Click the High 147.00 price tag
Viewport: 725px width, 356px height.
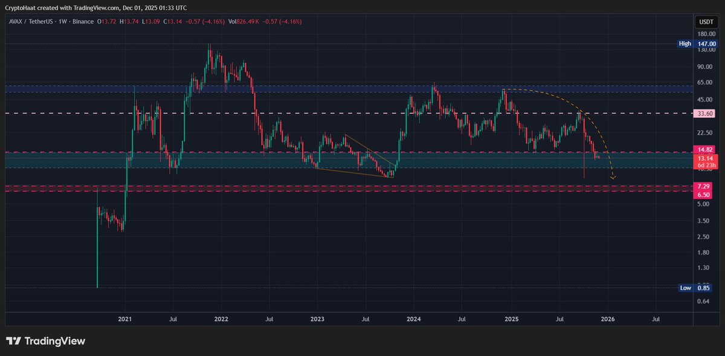click(x=698, y=44)
